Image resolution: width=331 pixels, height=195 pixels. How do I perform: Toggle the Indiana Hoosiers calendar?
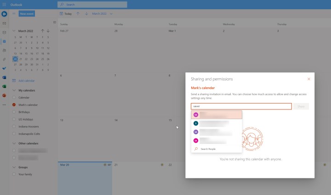point(14,126)
